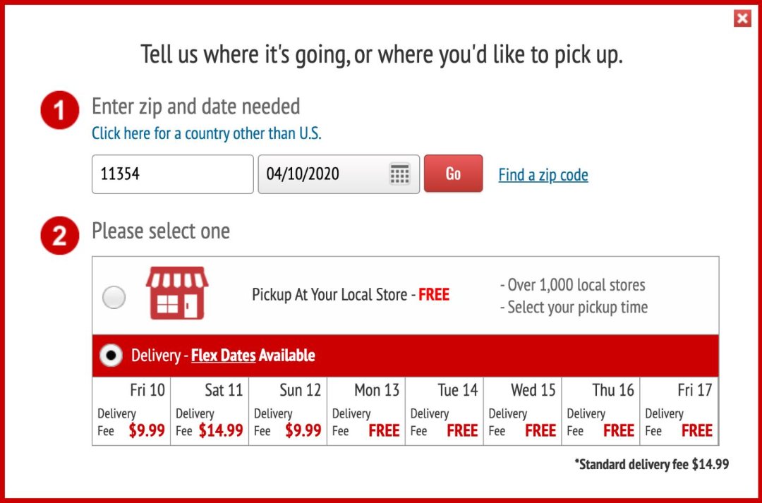Click the date field showing 04/10/2020
The image size is (762, 503).
(x=325, y=174)
